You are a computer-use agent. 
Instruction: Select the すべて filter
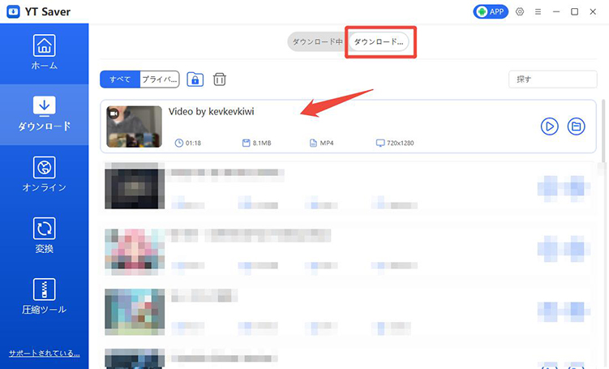pos(120,79)
